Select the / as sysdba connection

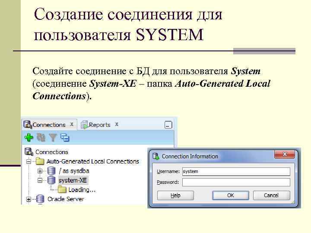(74, 171)
